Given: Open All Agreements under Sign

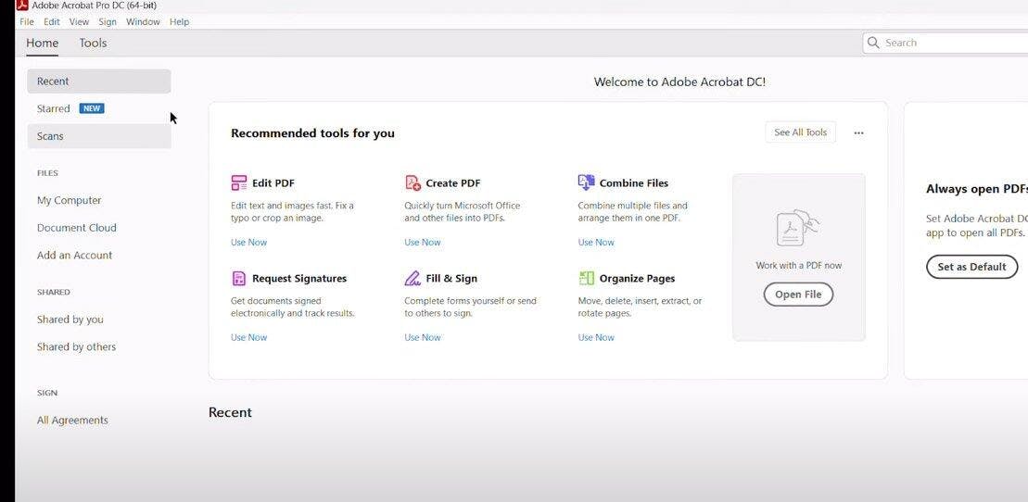Looking at the screenshot, I should (72, 420).
